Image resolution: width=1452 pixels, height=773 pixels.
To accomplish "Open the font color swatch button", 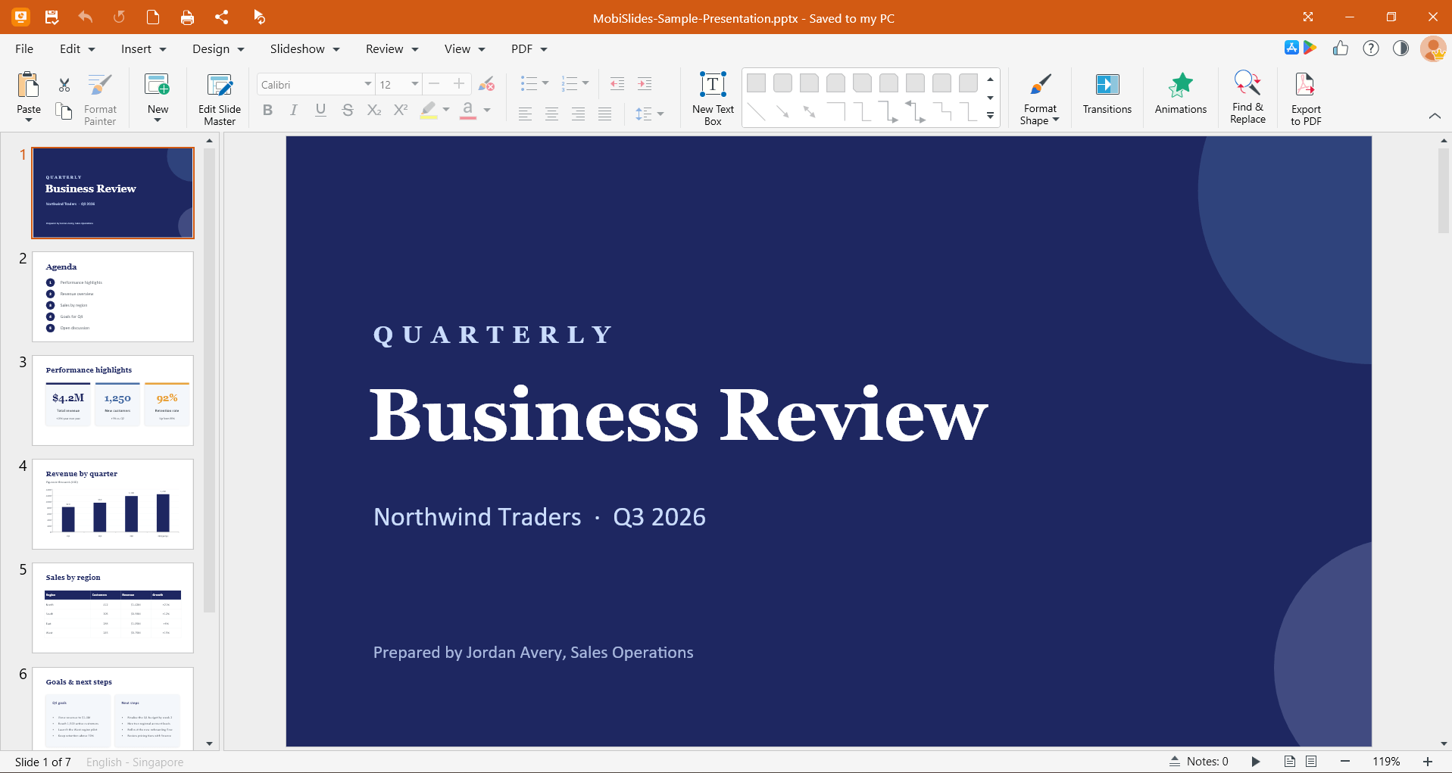I will pos(468,111).
